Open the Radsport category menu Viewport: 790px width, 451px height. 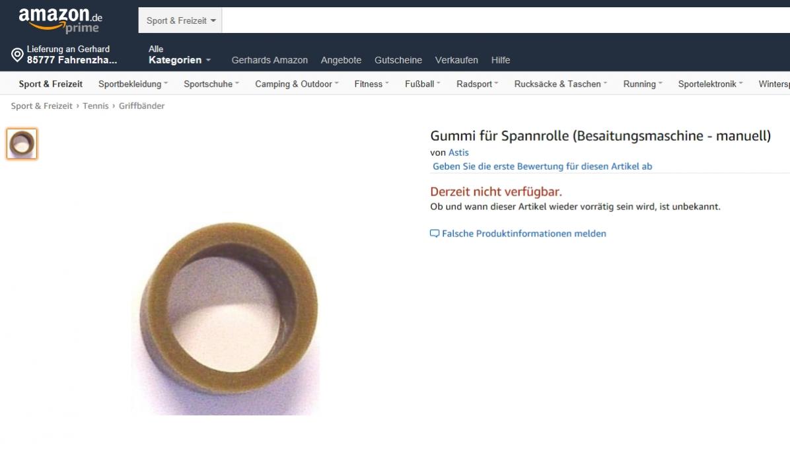(x=477, y=84)
